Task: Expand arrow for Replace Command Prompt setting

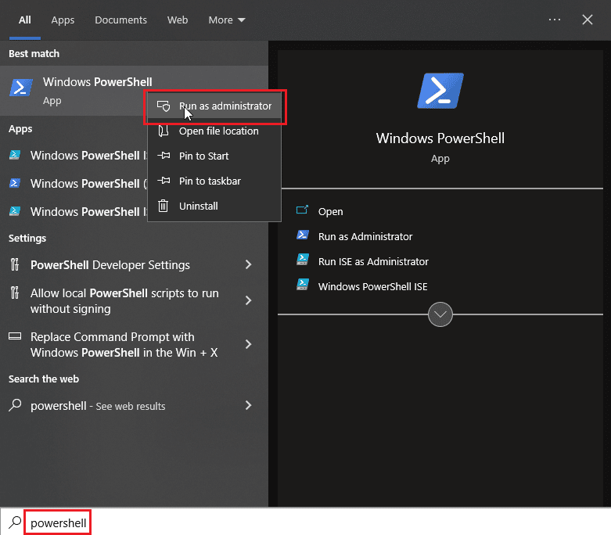Action: click(x=248, y=344)
